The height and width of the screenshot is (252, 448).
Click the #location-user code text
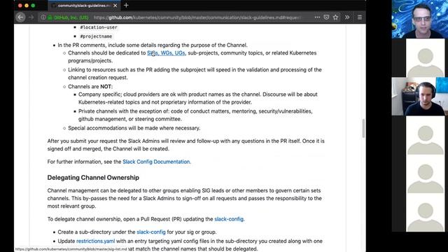99,27
